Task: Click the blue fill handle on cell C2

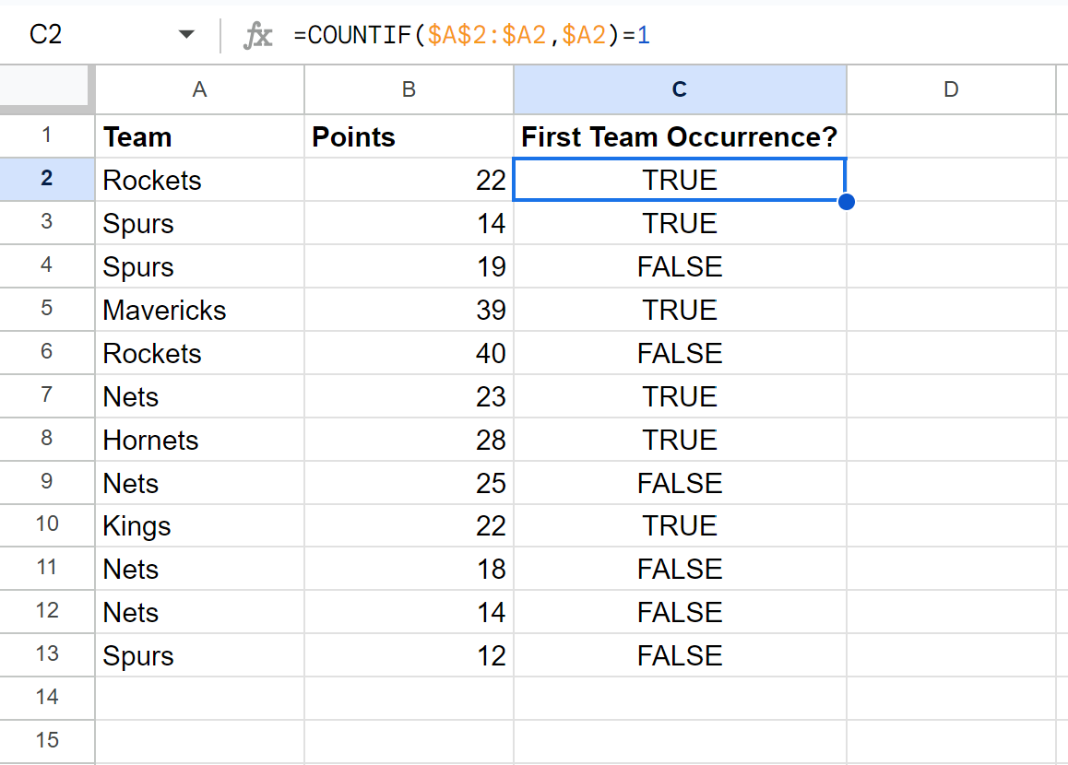Action: [x=846, y=201]
